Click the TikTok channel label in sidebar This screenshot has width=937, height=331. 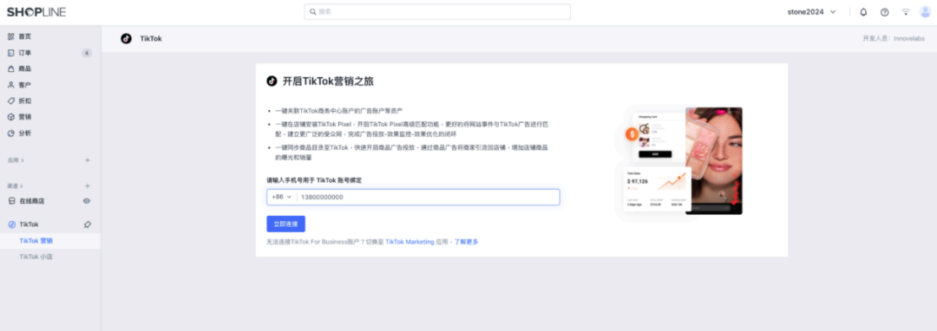click(x=29, y=224)
